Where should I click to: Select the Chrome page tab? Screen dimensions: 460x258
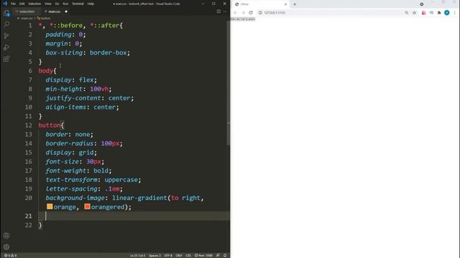coord(261,4)
